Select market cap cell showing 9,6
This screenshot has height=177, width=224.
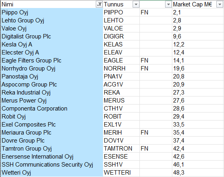coord(198,36)
